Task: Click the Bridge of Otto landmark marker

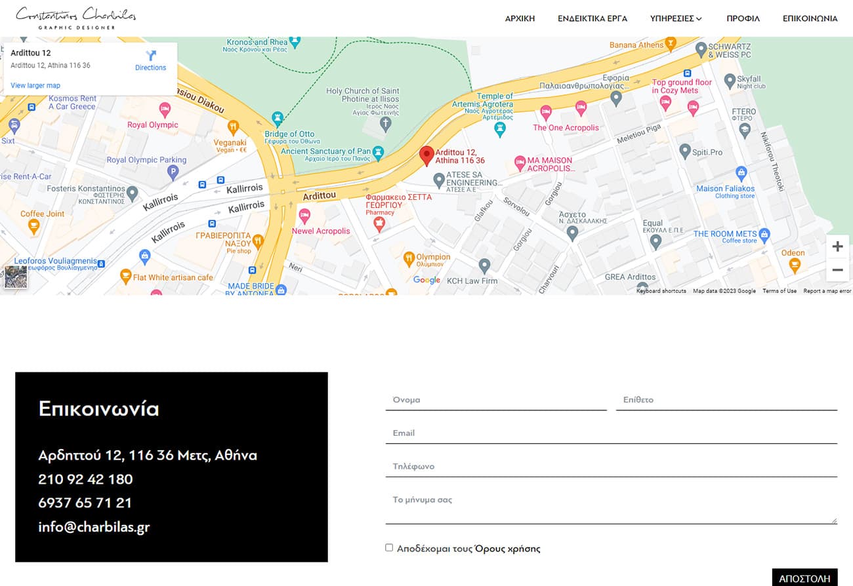Action: pyautogui.click(x=277, y=119)
